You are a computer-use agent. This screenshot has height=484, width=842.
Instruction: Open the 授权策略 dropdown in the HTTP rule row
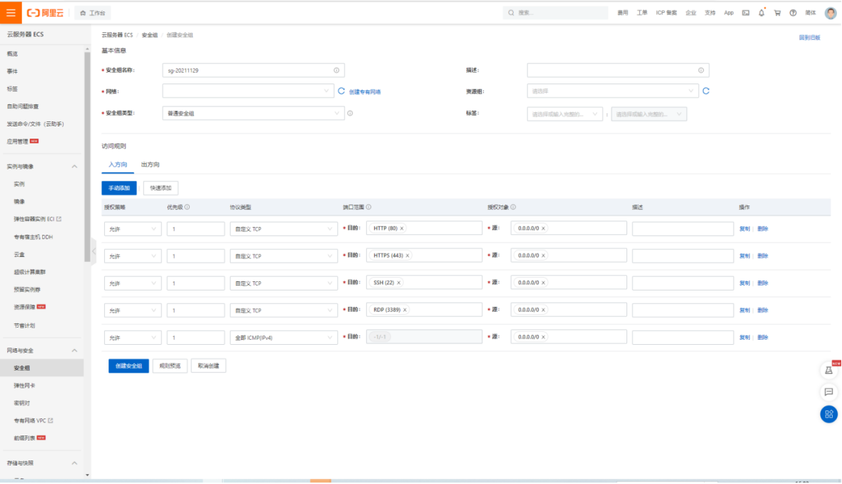[x=133, y=228]
